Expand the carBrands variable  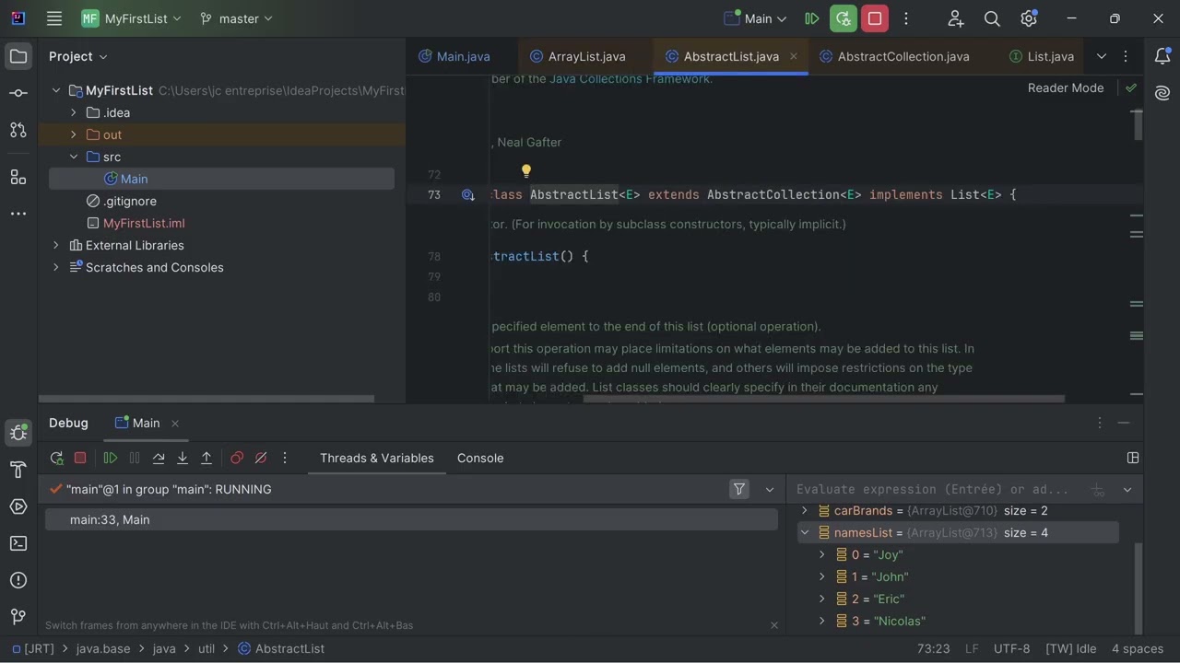click(804, 510)
